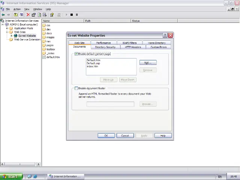Click the Forward arrow in the toolbar

pos(8,15)
